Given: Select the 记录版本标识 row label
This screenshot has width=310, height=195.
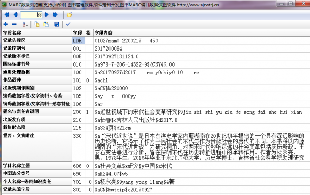Looking at the screenshot, I should point(37,56).
